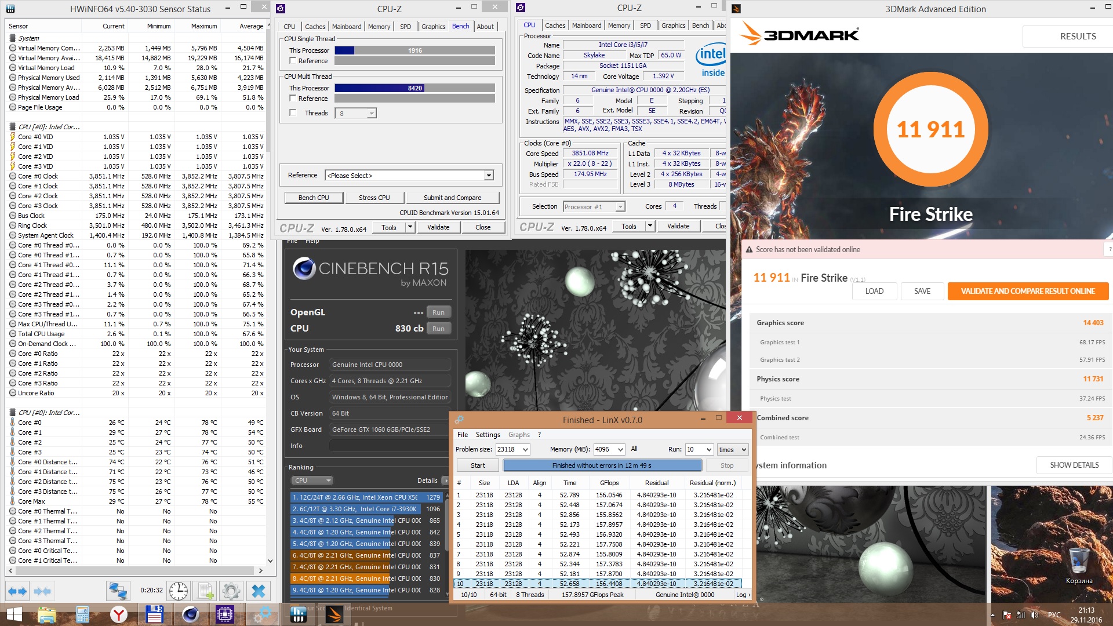1113x626 pixels.
Task: Click the HWiNFO clock reset timer icon
Action: [179, 591]
